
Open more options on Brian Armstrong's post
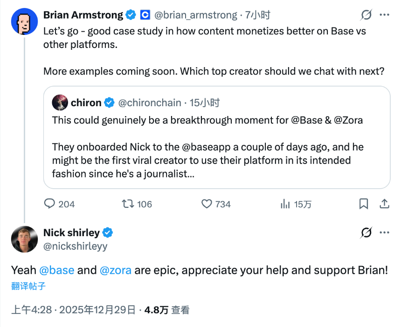pos(384,15)
